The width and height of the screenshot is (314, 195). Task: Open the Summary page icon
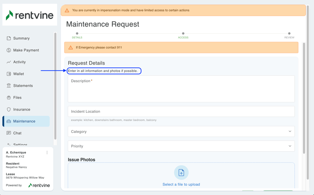coord(9,38)
